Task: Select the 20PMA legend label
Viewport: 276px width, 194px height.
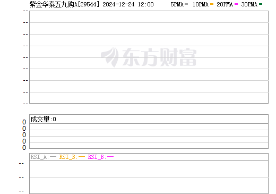Action: 225,4
